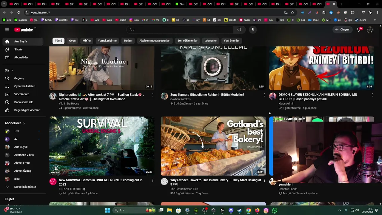
Task: Open the prime bookmark
Action: (313, 20)
